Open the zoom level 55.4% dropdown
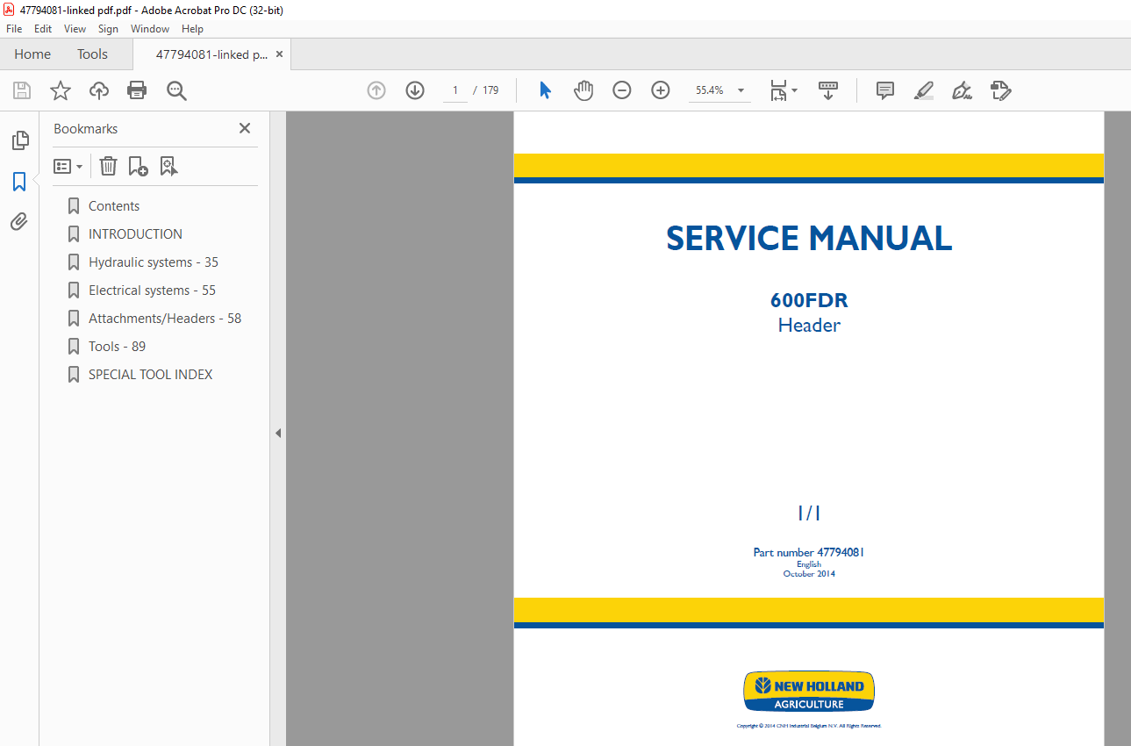1131x746 pixels. coord(741,90)
